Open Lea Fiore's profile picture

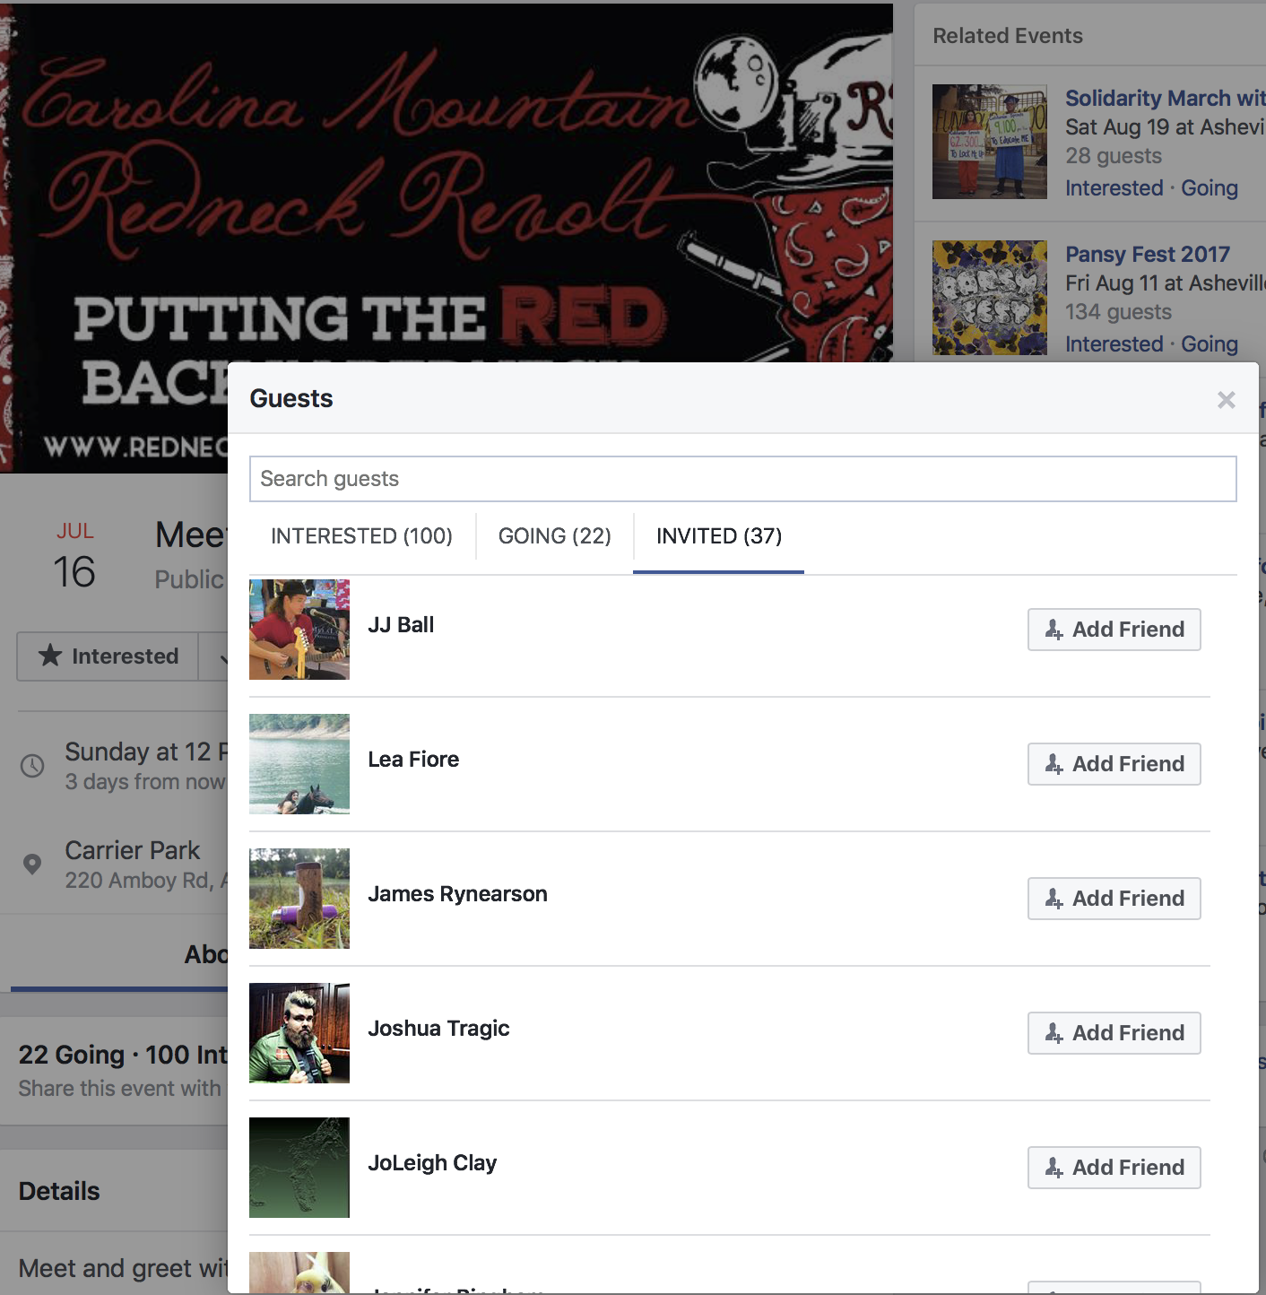click(299, 764)
